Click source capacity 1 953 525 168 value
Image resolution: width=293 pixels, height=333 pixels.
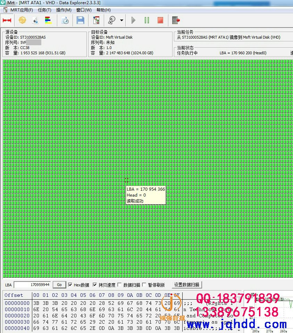pyautogui.click(x=43, y=53)
